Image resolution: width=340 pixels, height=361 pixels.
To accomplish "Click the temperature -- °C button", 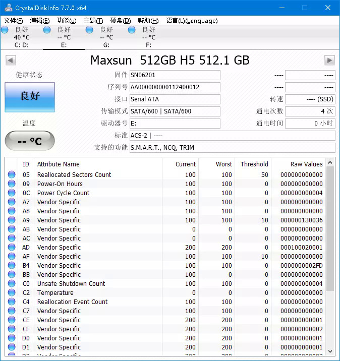I will pyautogui.click(x=30, y=141).
